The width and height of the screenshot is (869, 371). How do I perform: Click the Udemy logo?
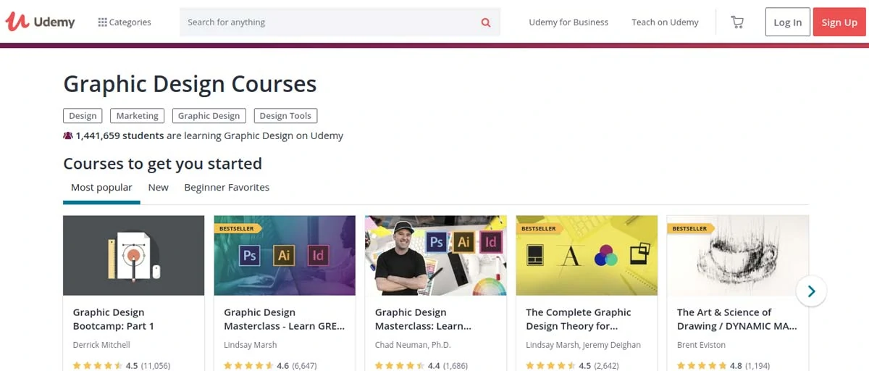(x=40, y=22)
